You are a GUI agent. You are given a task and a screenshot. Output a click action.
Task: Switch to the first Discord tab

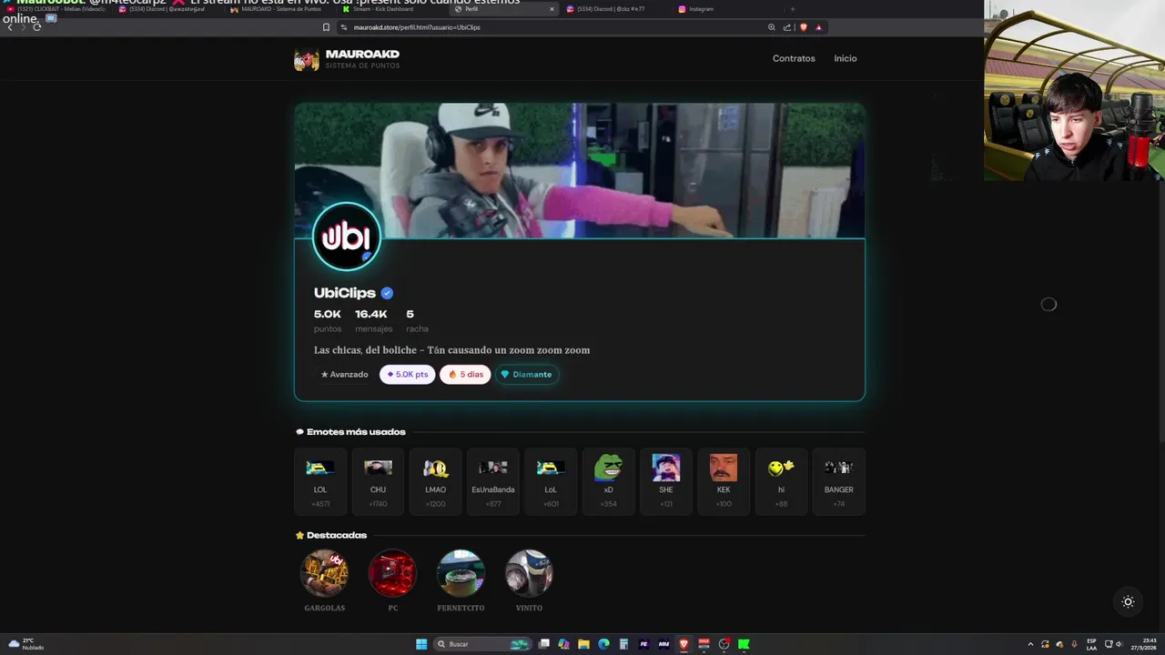point(168,9)
